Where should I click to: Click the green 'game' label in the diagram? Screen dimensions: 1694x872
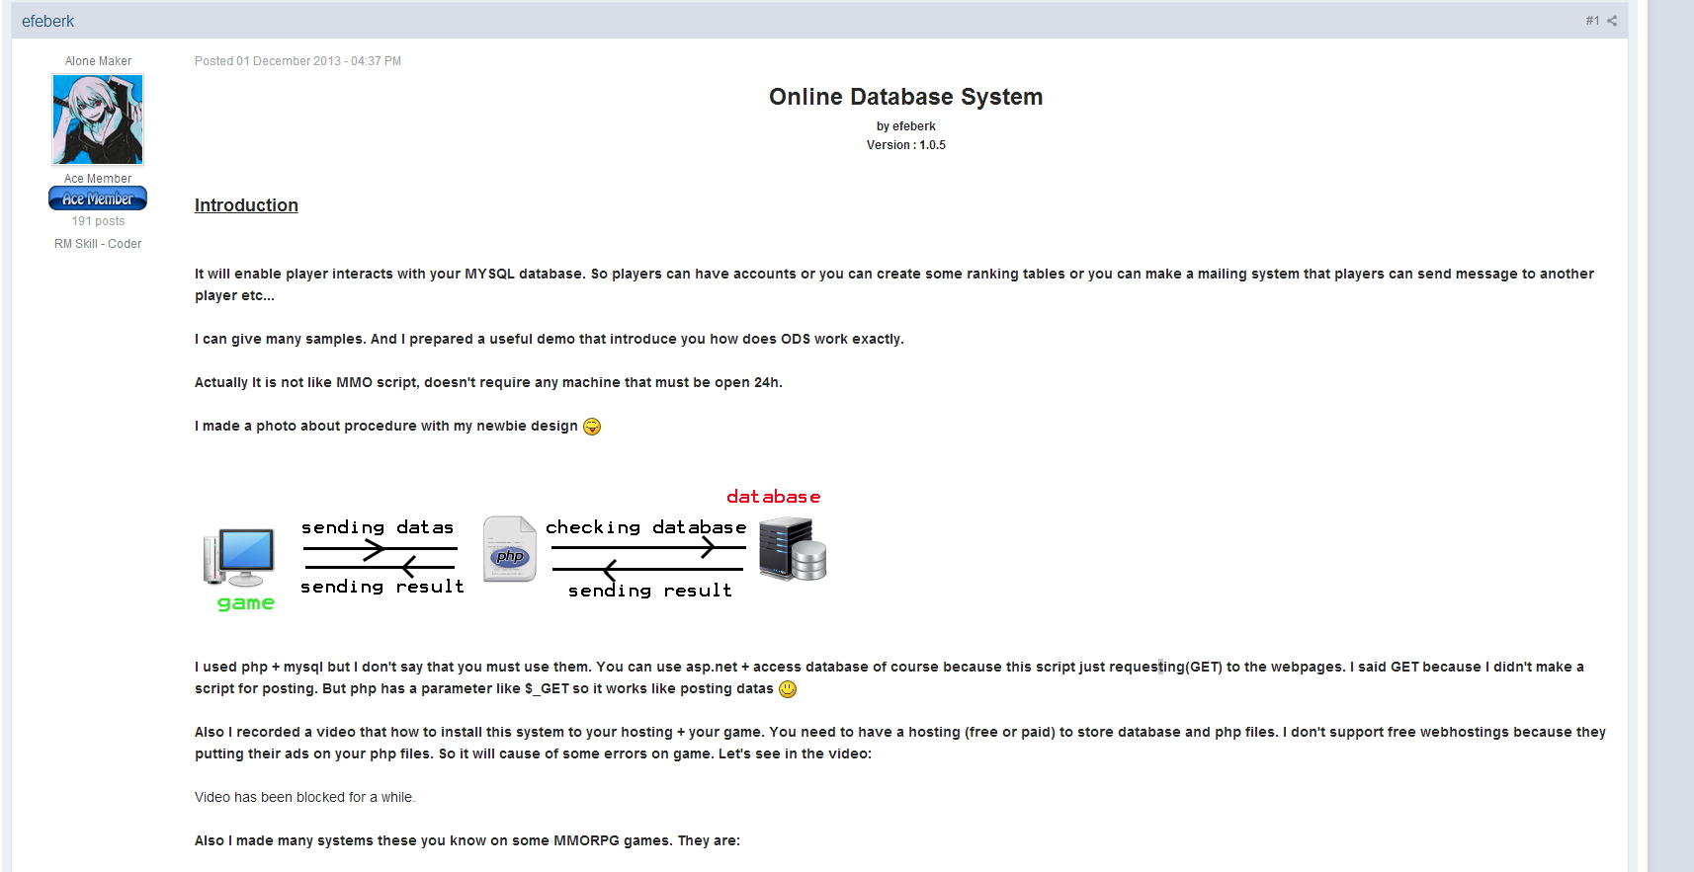tap(246, 602)
